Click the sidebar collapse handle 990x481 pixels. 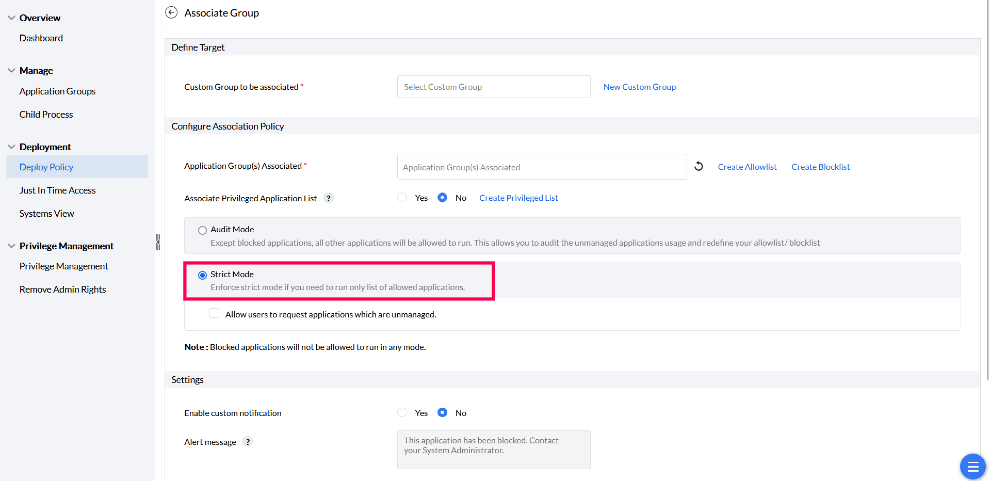(157, 242)
